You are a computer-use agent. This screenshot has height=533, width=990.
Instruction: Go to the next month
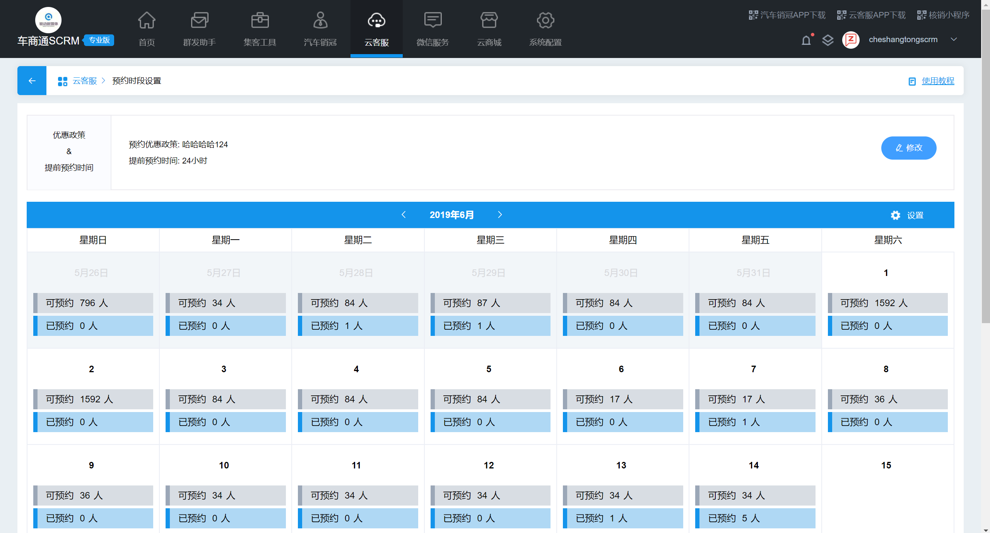500,215
